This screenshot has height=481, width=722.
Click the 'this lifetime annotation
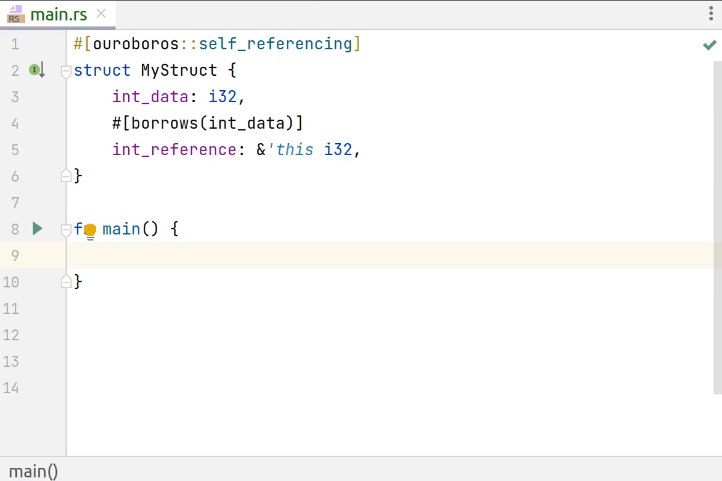coord(290,150)
